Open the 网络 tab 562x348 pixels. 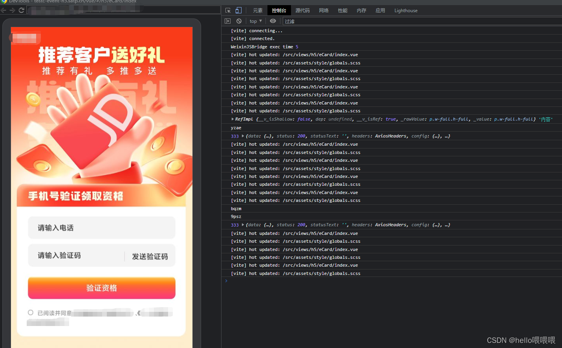(324, 11)
